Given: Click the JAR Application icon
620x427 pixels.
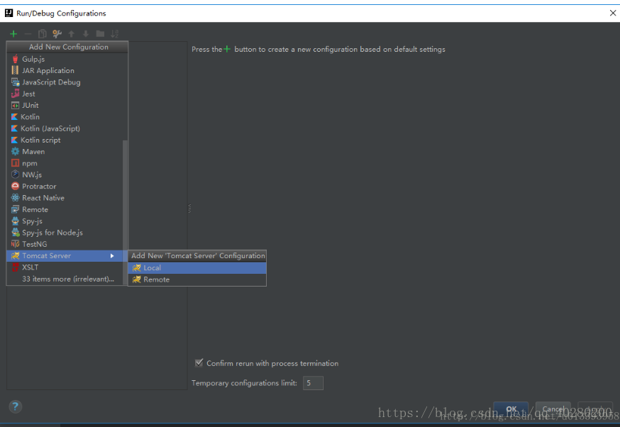Looking at the screenshot, I should click(x=15, y=70).
